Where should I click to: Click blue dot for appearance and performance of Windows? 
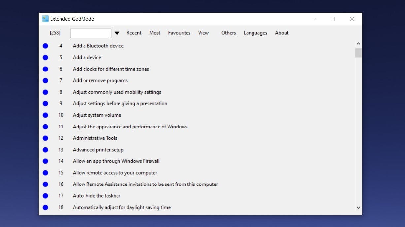tap(45, 127)
